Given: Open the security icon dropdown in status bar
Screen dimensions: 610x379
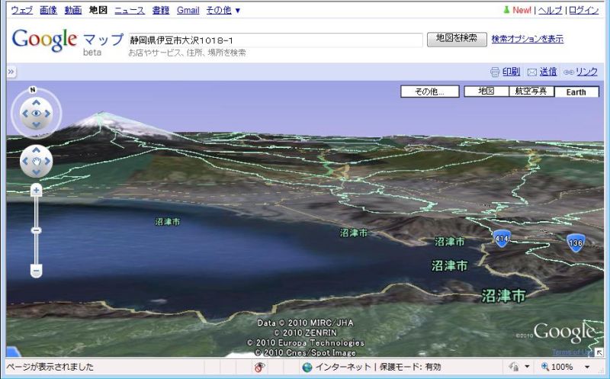Looking at the screenshot, I should coord(527,367).
